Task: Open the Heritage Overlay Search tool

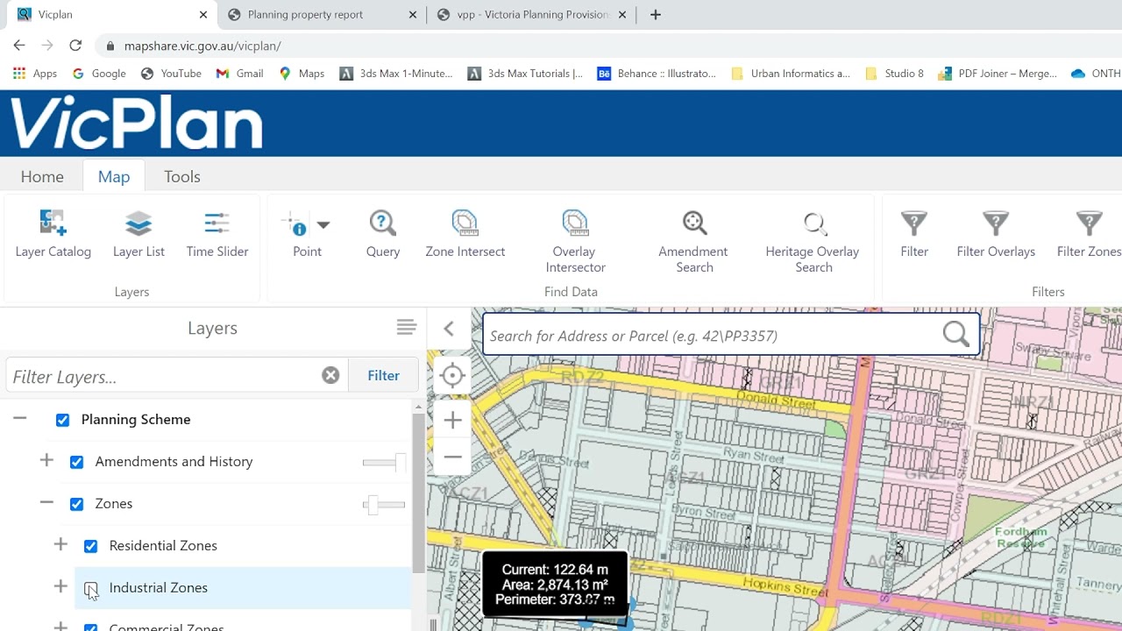Action: [813, 241]
